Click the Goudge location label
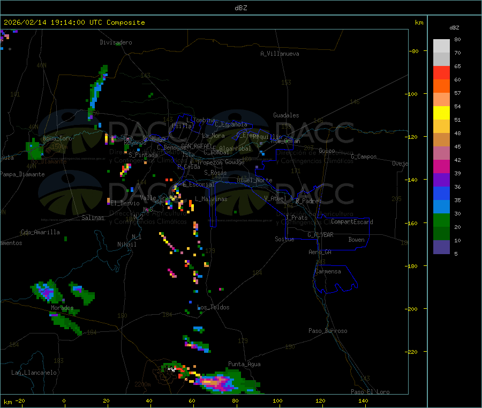The height and width of the screenshot is (408, 482). (x=235, y=162)
